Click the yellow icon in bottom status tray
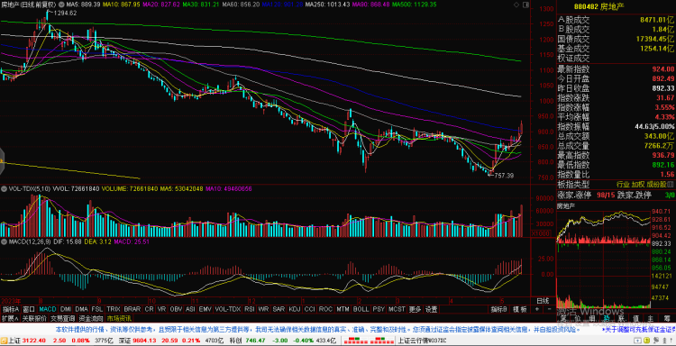The width and height of the screenshot is (676, 346). click(646, 341)
